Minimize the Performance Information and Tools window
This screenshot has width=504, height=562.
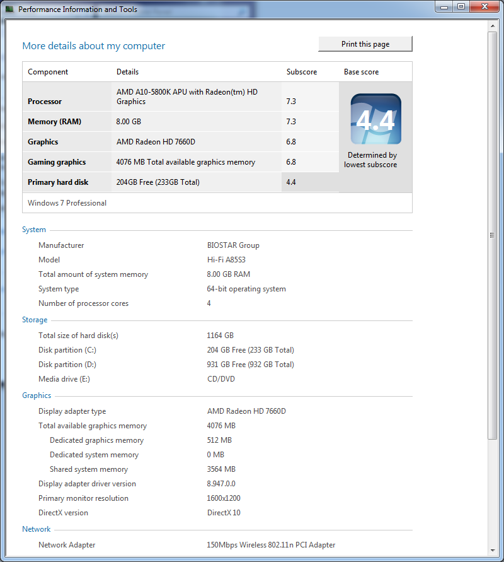[444, 7]
